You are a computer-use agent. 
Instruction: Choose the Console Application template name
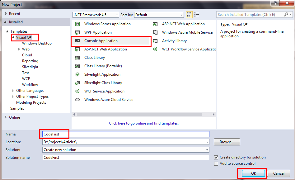tap(101, 41)
